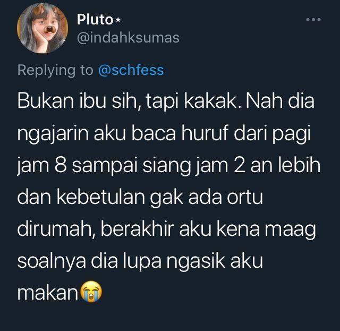Tap the line 'dan kebetulan gak ada ortu'
The image size is (340, 331).
pos(140,197)
